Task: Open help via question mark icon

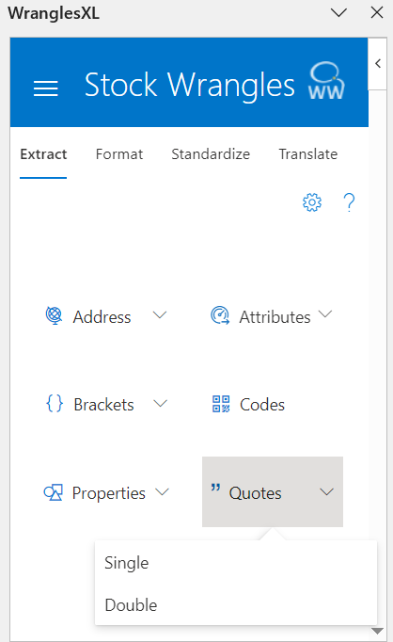Action: click(349, 202)
